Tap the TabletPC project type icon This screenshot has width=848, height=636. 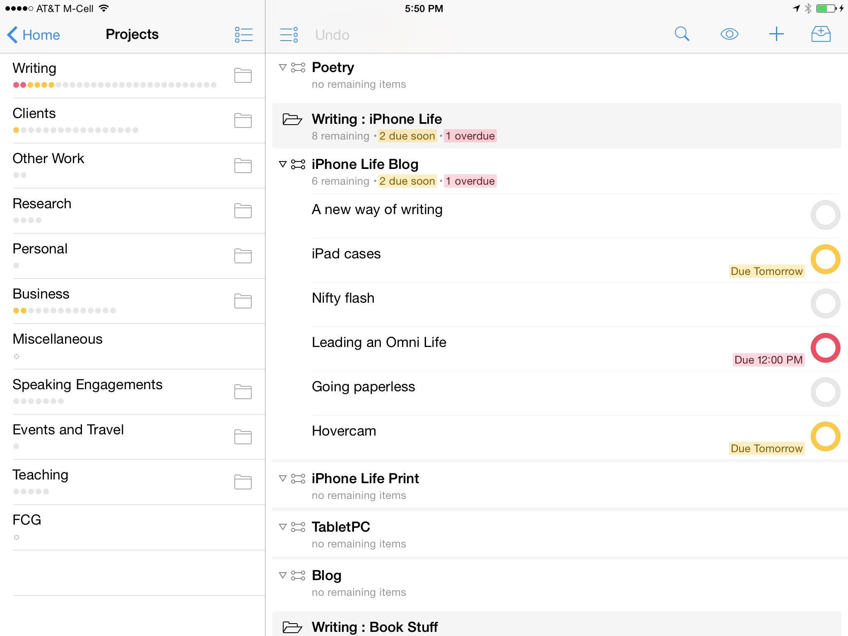coord(298,527)
